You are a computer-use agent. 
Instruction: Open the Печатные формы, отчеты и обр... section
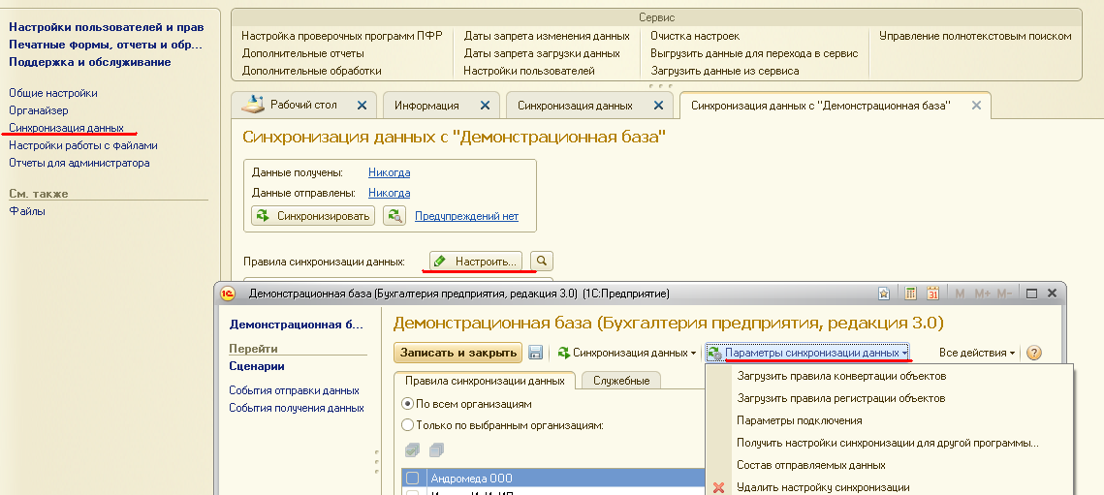[x=106, y=46]
